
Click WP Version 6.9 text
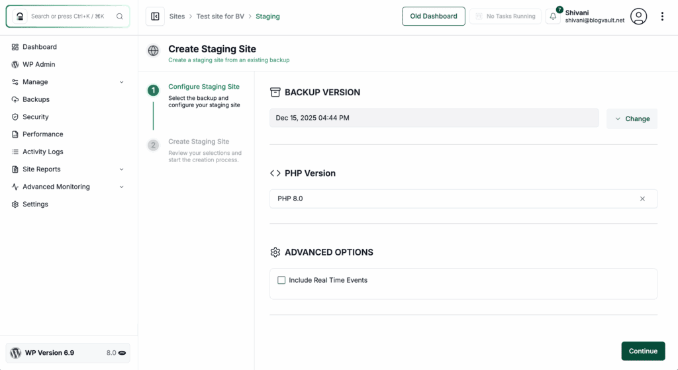point(49,353)
